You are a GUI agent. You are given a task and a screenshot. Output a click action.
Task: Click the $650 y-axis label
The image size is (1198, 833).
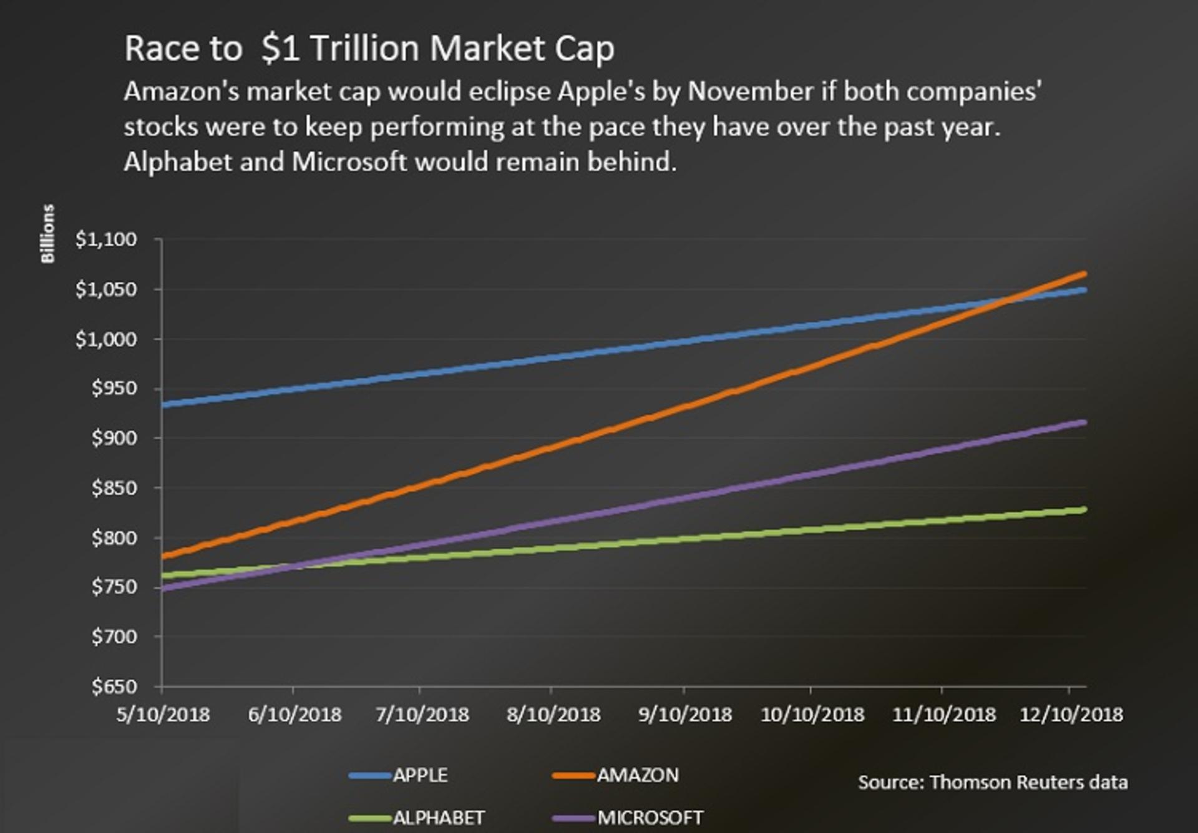114,686
